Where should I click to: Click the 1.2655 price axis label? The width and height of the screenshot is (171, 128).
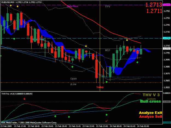[167, 88]
